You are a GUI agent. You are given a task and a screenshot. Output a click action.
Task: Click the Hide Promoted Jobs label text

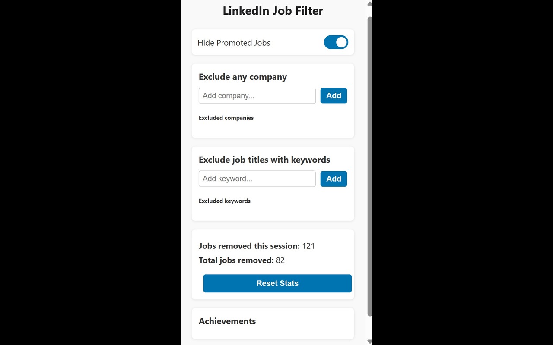click(234, 43)
